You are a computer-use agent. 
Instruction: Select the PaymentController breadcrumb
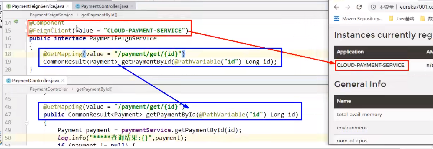pos(49,89)
